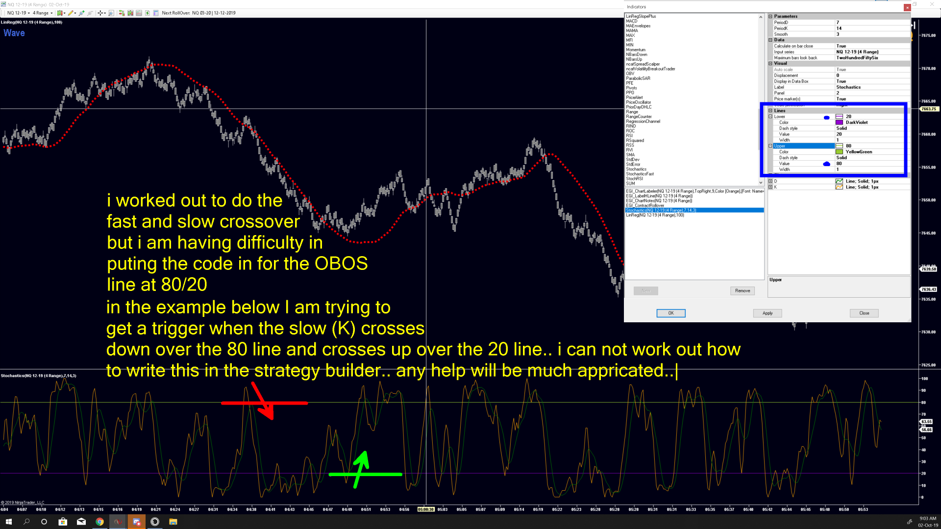Click the Apply button

point(767,313)
